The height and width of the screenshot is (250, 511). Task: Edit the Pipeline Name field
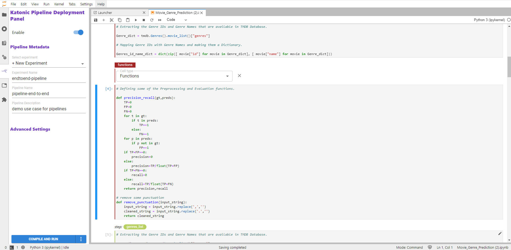[49, 94]
